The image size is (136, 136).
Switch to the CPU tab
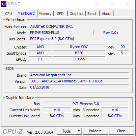(x=8, y=14)
